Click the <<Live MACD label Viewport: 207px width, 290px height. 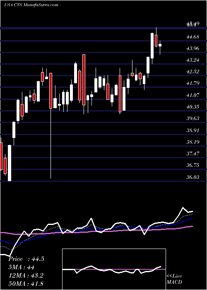pos(174,279)
